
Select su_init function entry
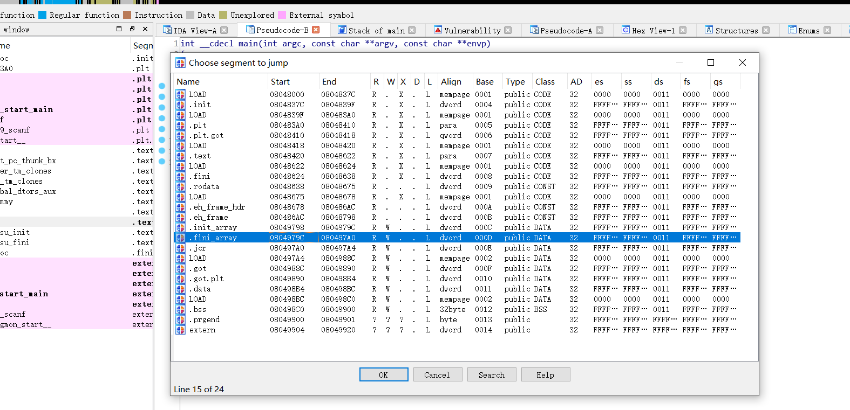[15, 232]
